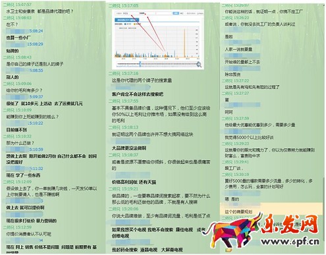This screenshot has height=255, width=326.
Task: Select message "跟工厂谈。"
Action: point(234,169)
